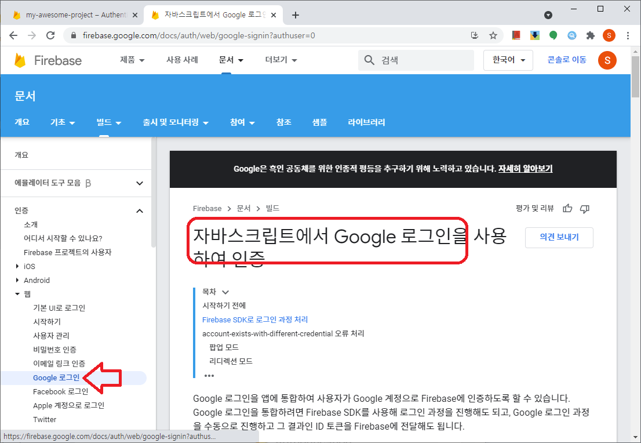Open the Extensions puzzle icon

(x=591, y=35)
